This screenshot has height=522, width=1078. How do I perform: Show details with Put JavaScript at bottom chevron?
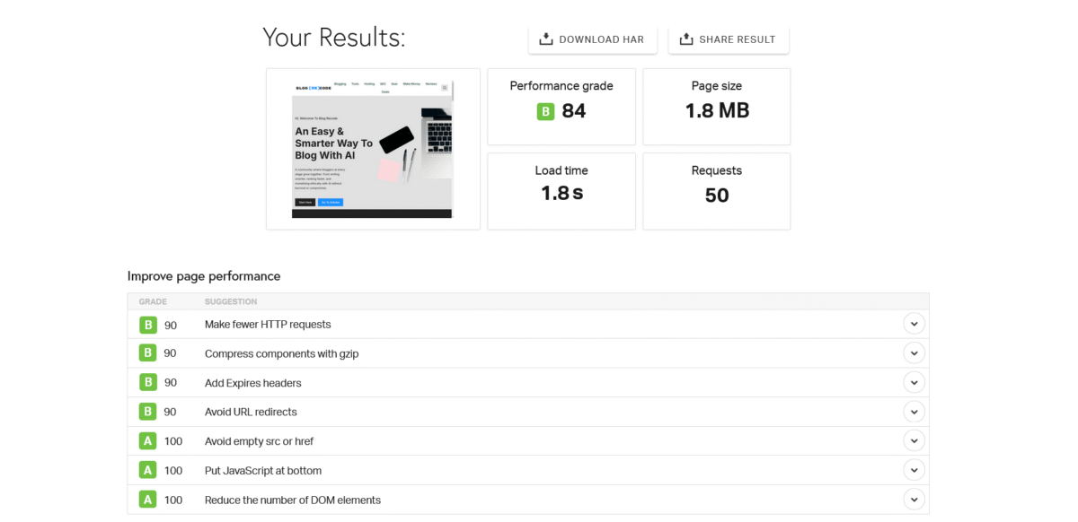914,470
